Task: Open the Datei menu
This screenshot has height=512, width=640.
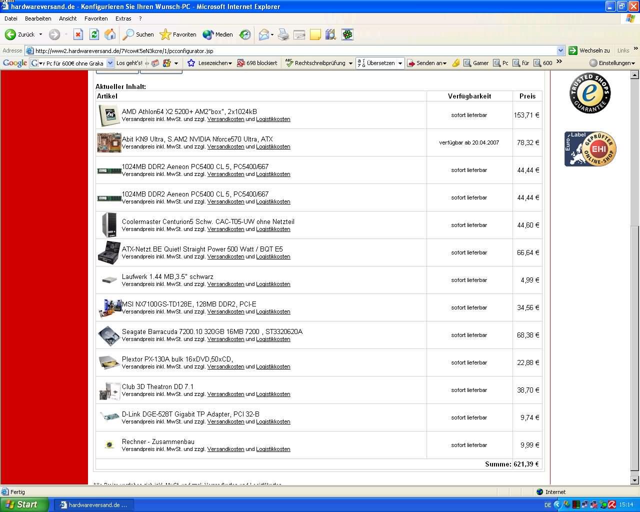Action: click(10, 18)
